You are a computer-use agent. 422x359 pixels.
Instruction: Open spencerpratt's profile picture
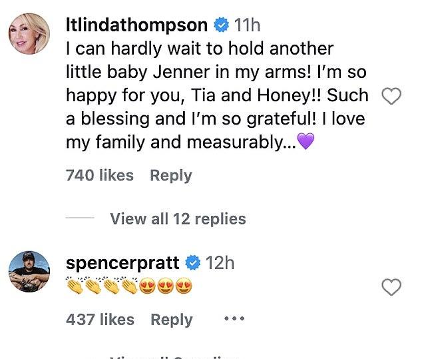coord(30,272)
